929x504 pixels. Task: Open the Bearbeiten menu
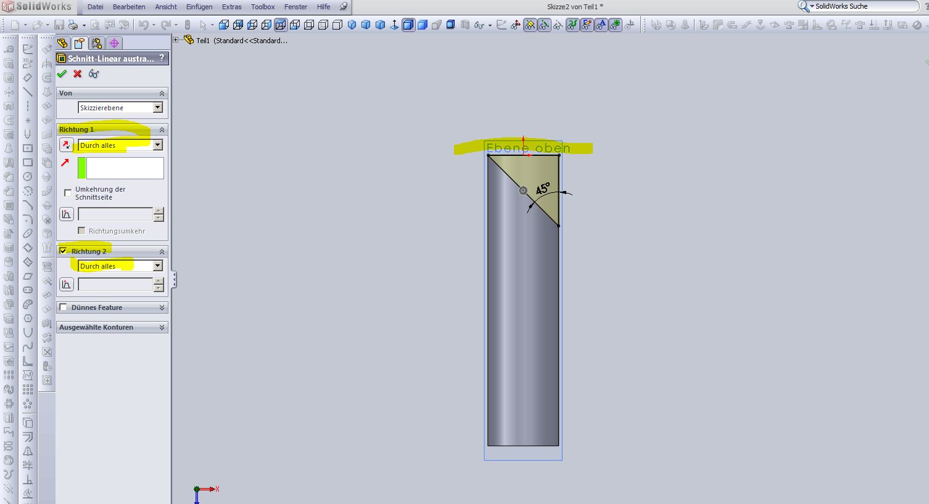(129, 7)
